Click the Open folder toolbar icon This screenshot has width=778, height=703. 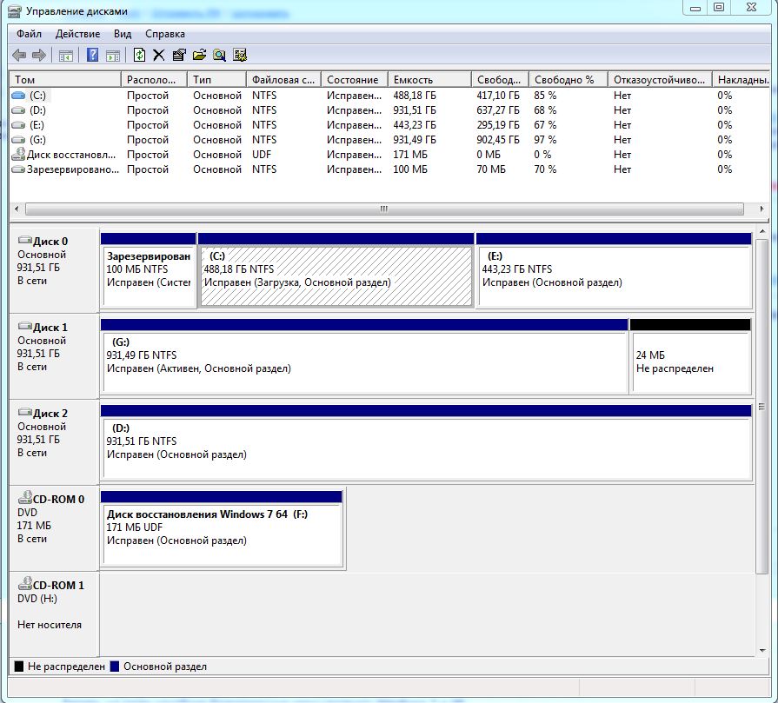tap(199, 56)
